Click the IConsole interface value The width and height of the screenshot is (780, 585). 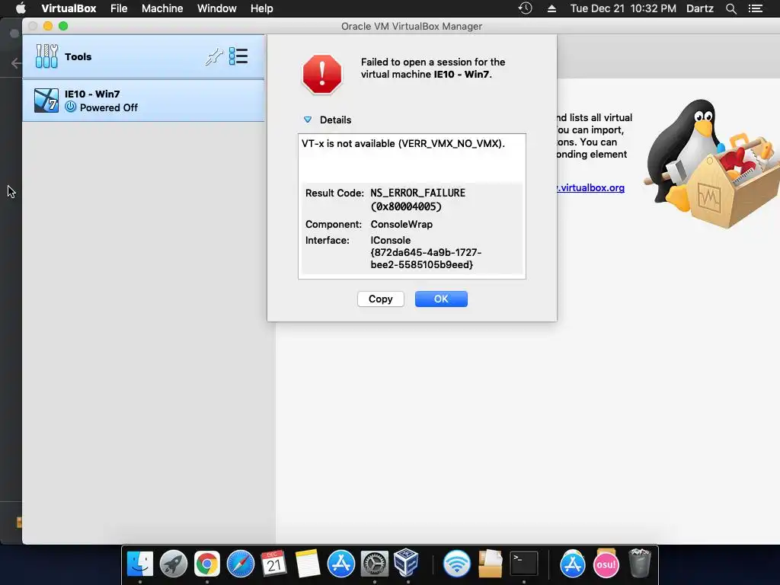click(x=426, y=252)
